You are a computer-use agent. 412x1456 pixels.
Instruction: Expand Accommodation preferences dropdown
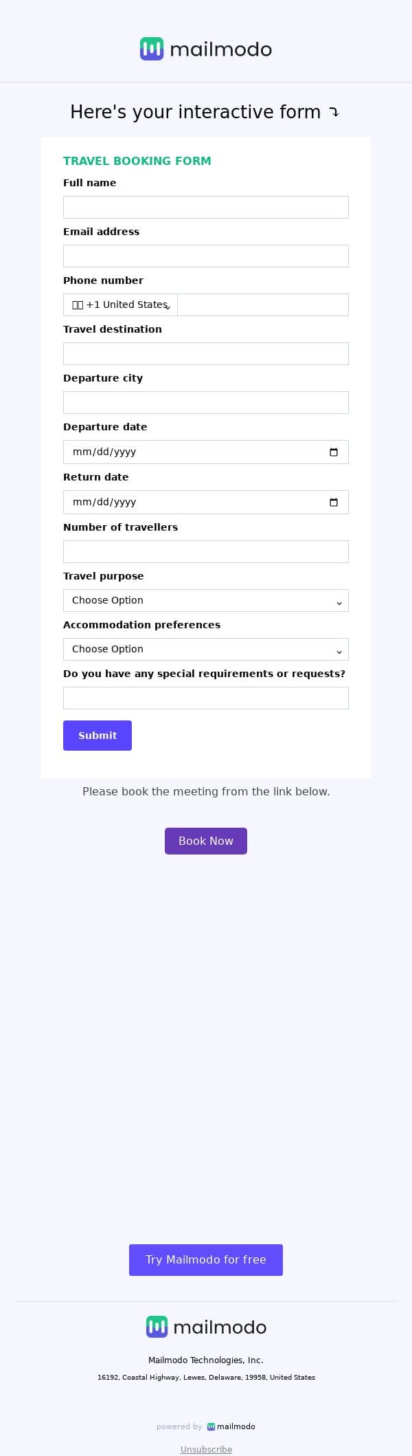[206, 650]
